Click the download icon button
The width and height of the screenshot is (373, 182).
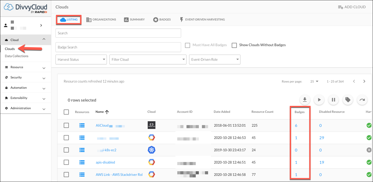click(x=305, y=100)
